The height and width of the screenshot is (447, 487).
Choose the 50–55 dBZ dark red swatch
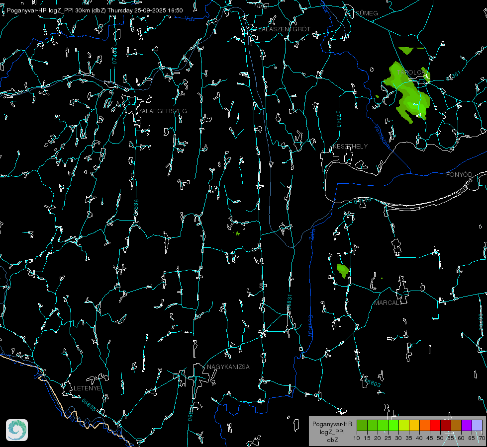click(x=446, y=425)
